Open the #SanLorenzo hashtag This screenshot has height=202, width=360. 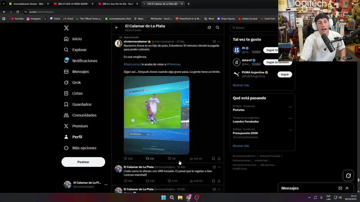tap(132, 64)
